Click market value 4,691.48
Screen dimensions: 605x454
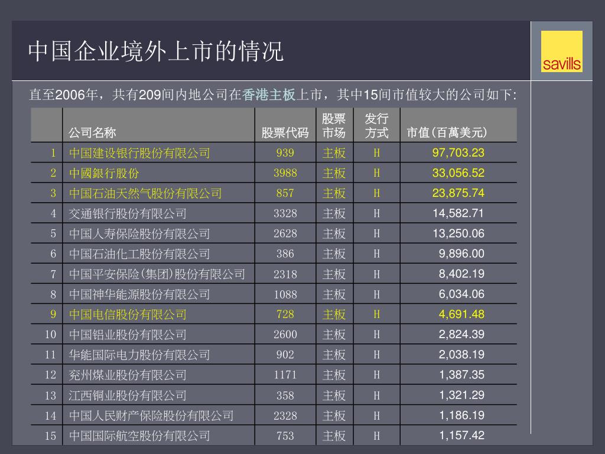point(461,314)
